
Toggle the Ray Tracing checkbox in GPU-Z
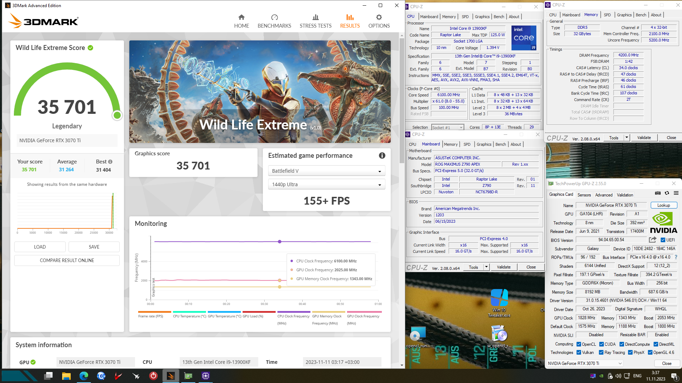[601, 353]
